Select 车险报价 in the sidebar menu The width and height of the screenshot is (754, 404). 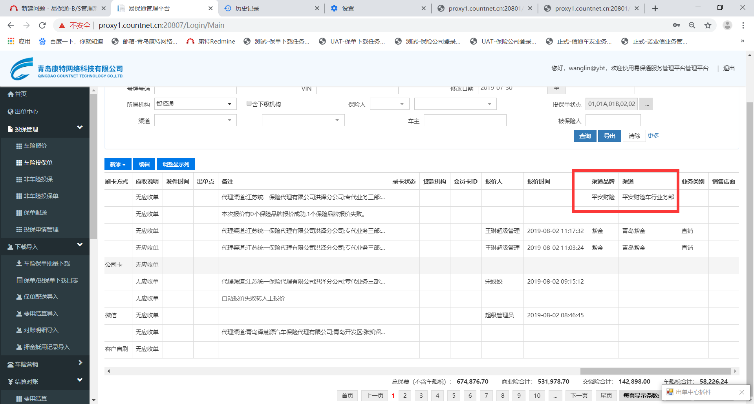(35, 146)
